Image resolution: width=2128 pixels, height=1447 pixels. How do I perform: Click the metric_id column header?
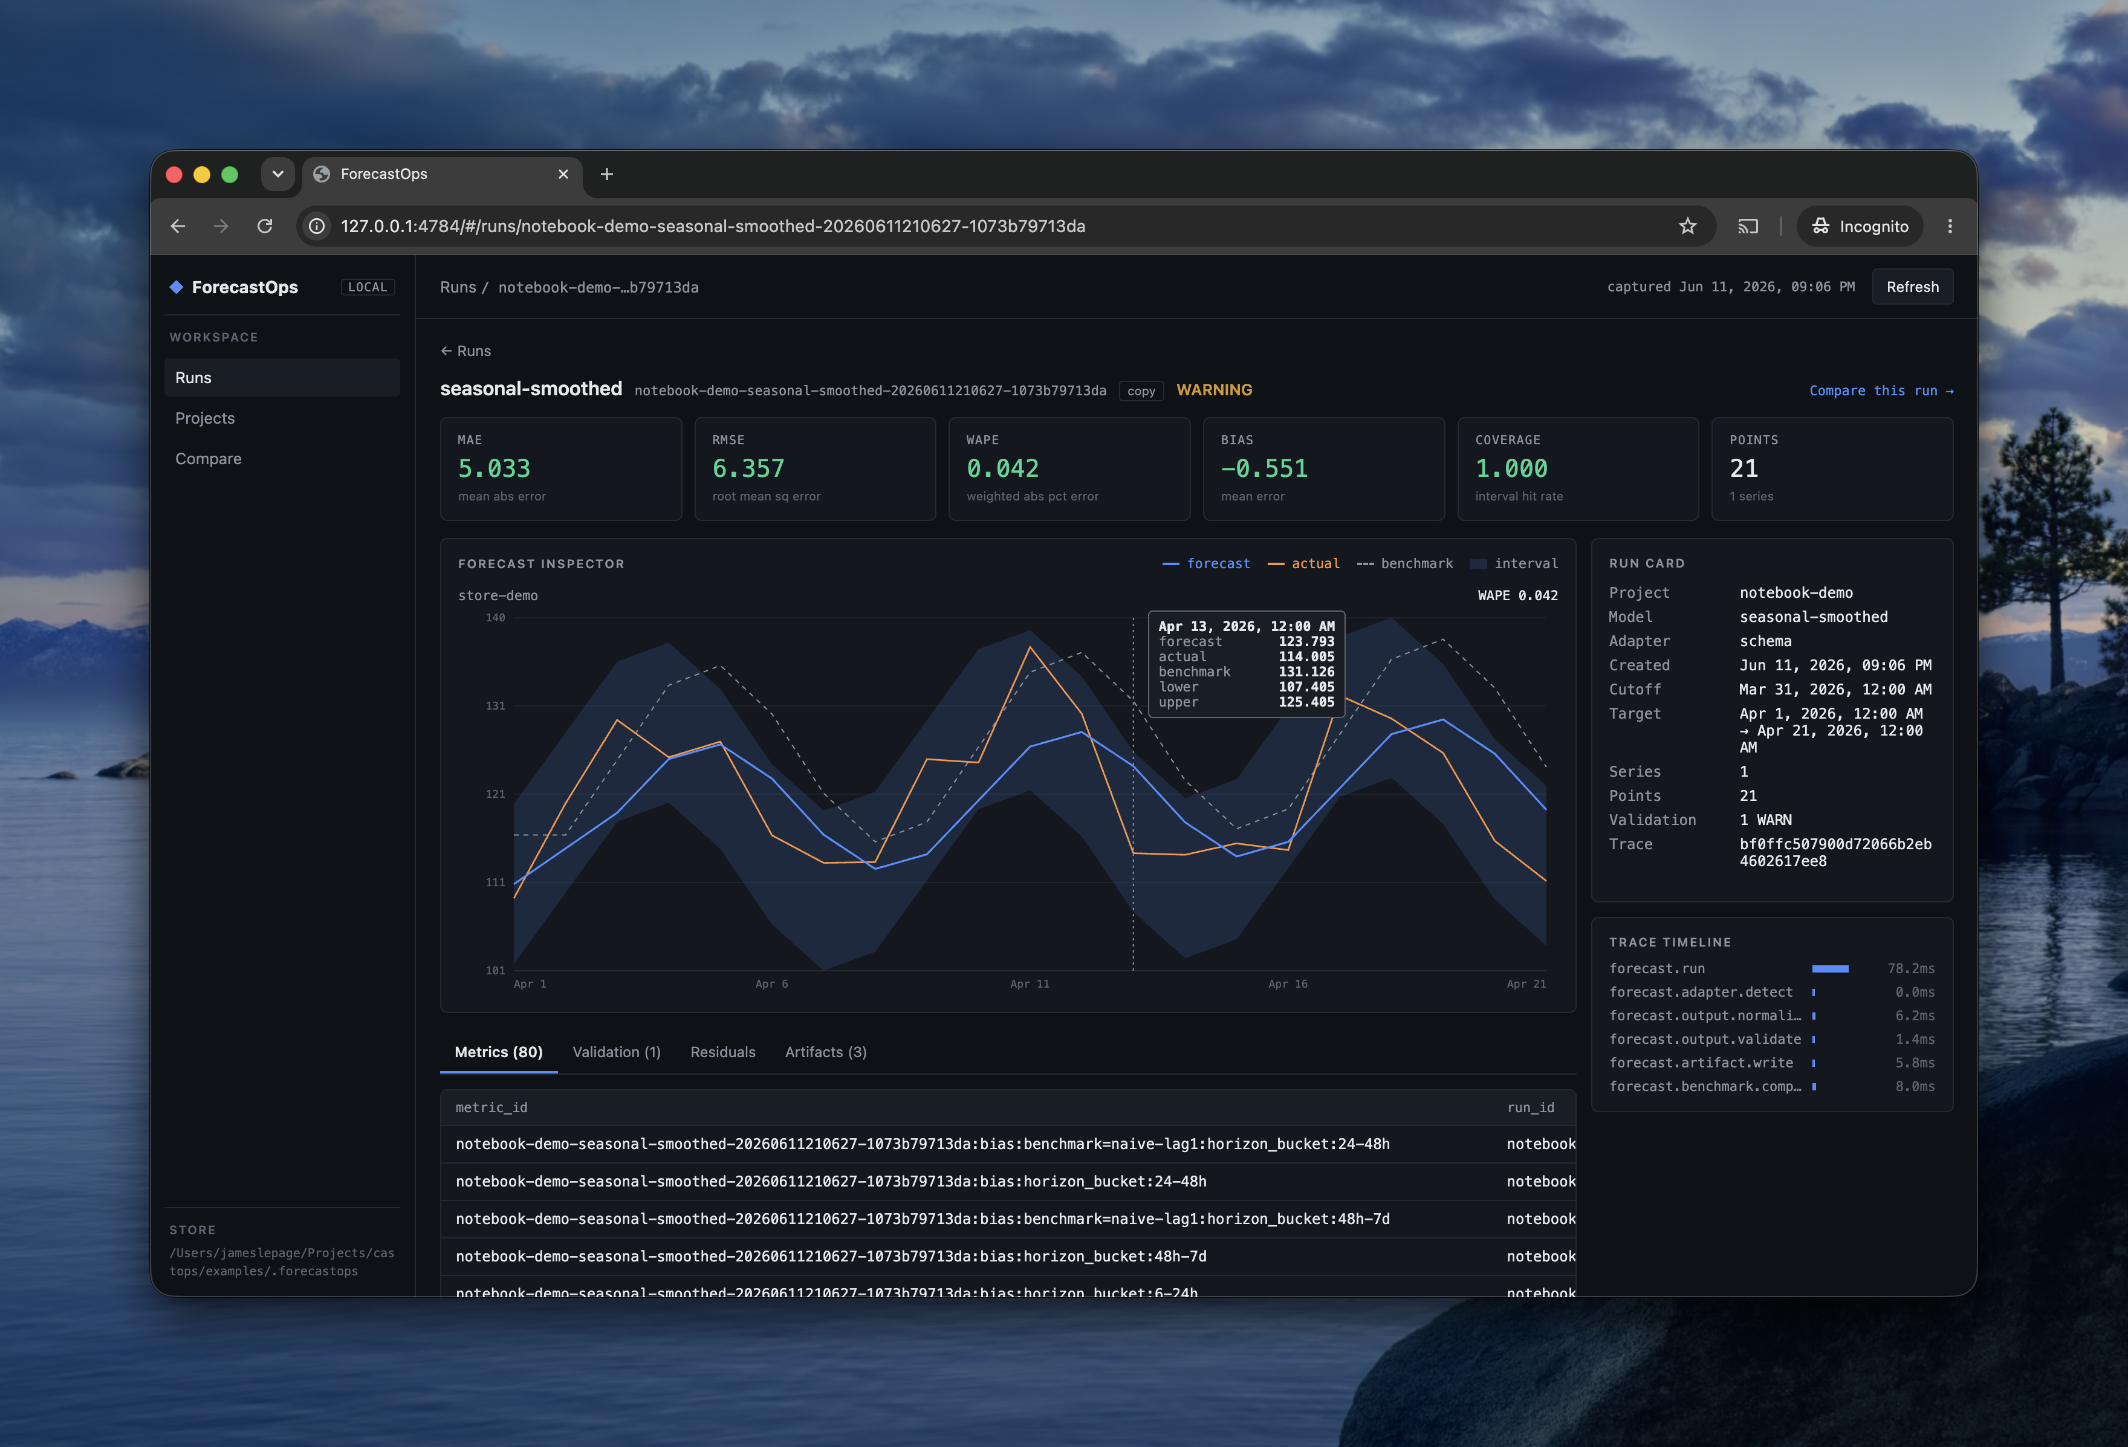[491, 1109]
